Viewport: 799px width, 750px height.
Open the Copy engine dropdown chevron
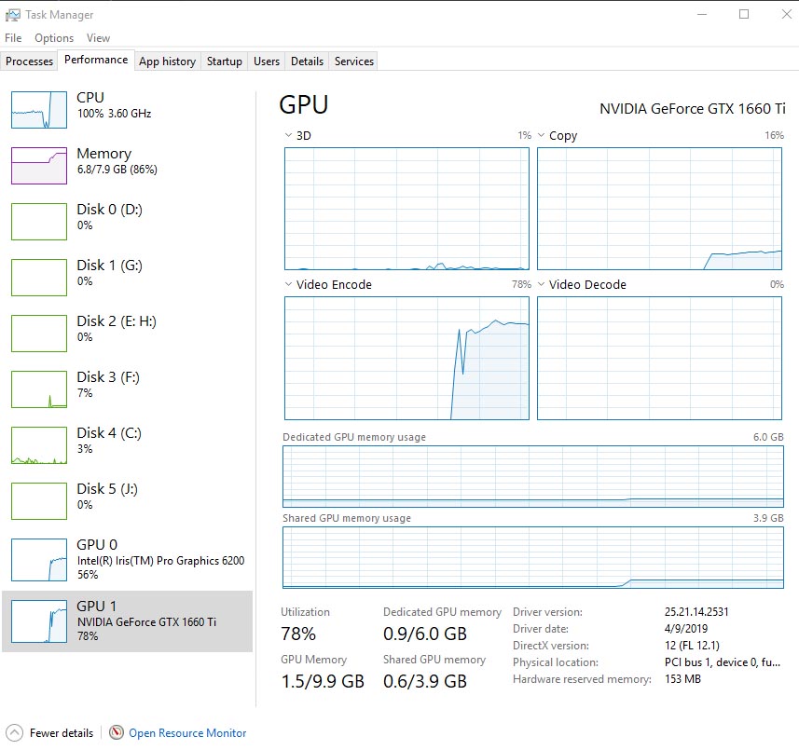541,135
